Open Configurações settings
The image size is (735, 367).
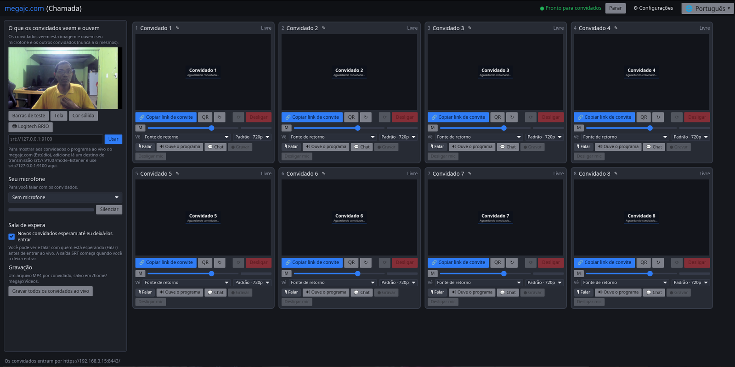pyautogui.click(x=653, y=8)
